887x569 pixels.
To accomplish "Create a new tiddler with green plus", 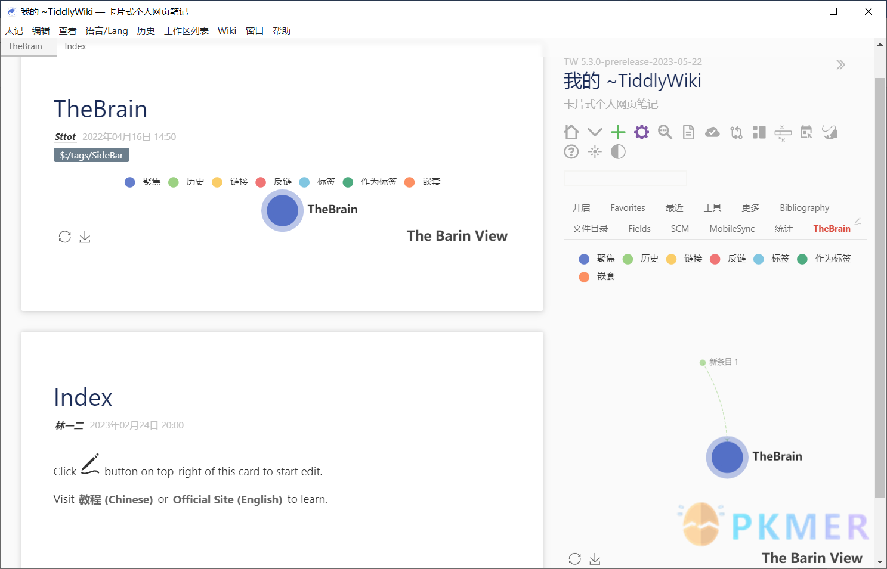I will point(618,132).
